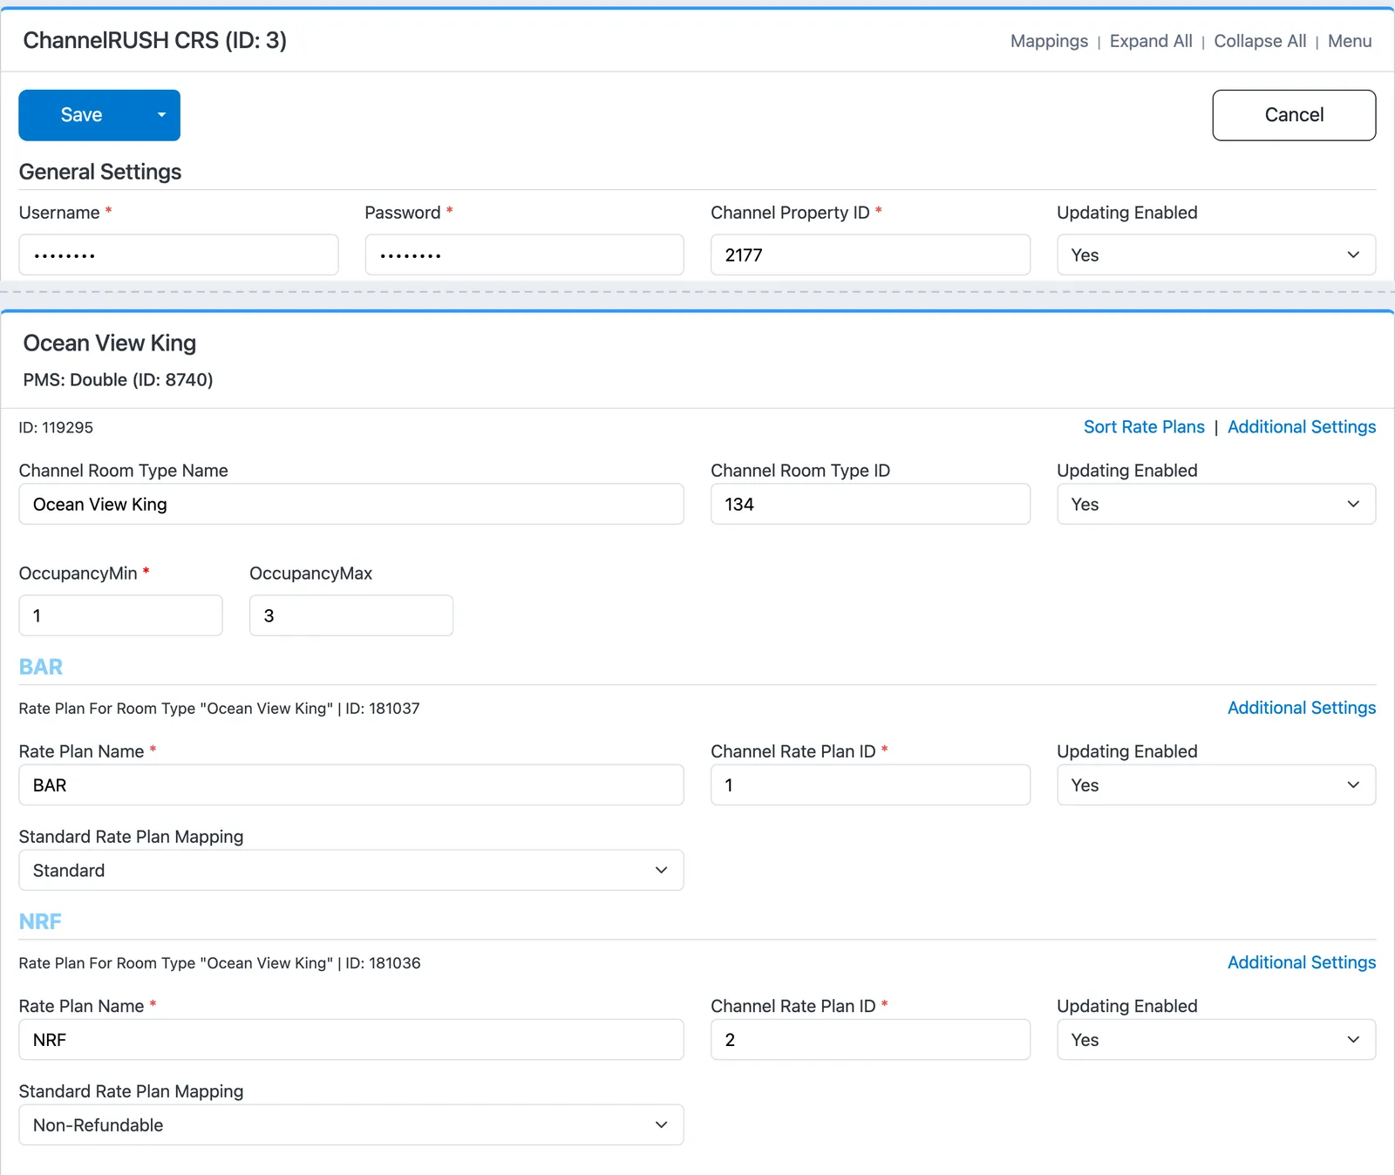Click the ChannelRUSH CRS (ID: 3) title
This screenshot has height=1175, width=1395.
tap(155, 40)
